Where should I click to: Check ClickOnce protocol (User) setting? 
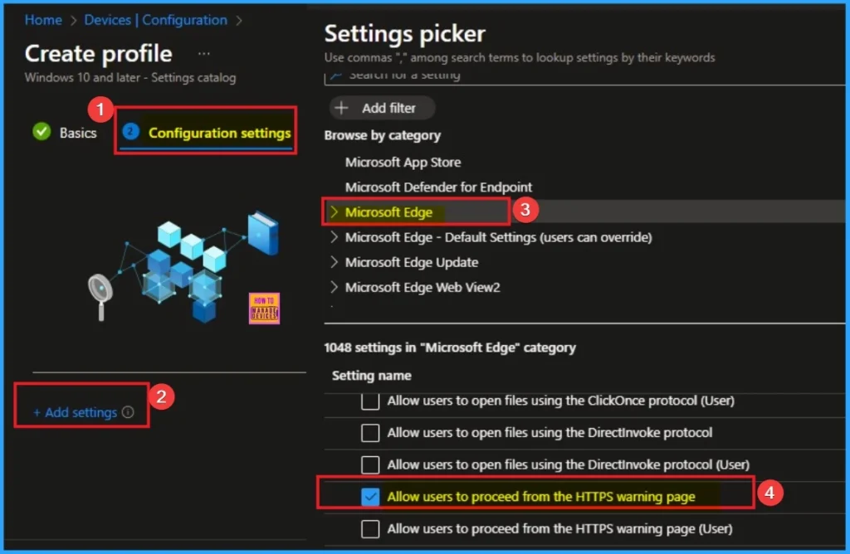[x=370, y=401]
